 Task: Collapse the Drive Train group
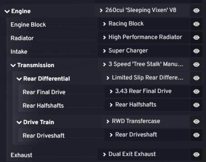click(19, 122)
